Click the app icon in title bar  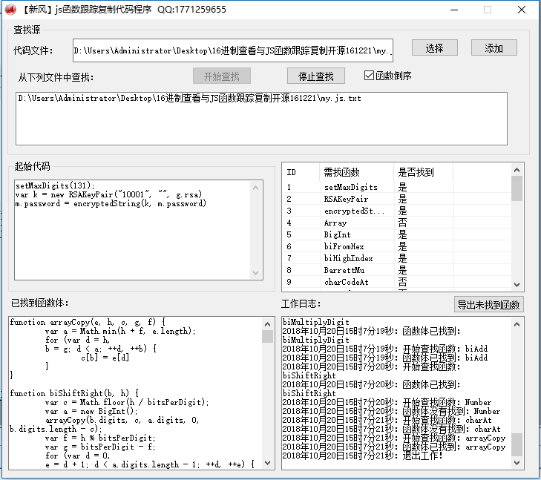point(11,10)
